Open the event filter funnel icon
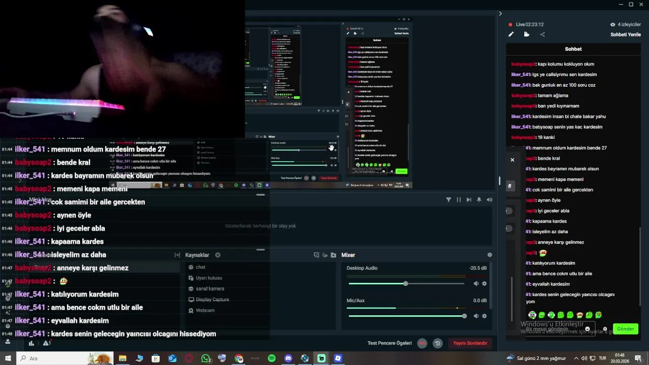Screen dimensions: 649x365 [x=449, y=200]
